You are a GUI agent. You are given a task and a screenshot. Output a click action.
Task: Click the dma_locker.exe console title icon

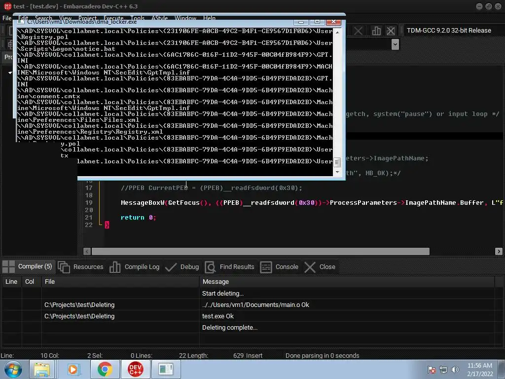pyautogui.click(x=21, y=21)
